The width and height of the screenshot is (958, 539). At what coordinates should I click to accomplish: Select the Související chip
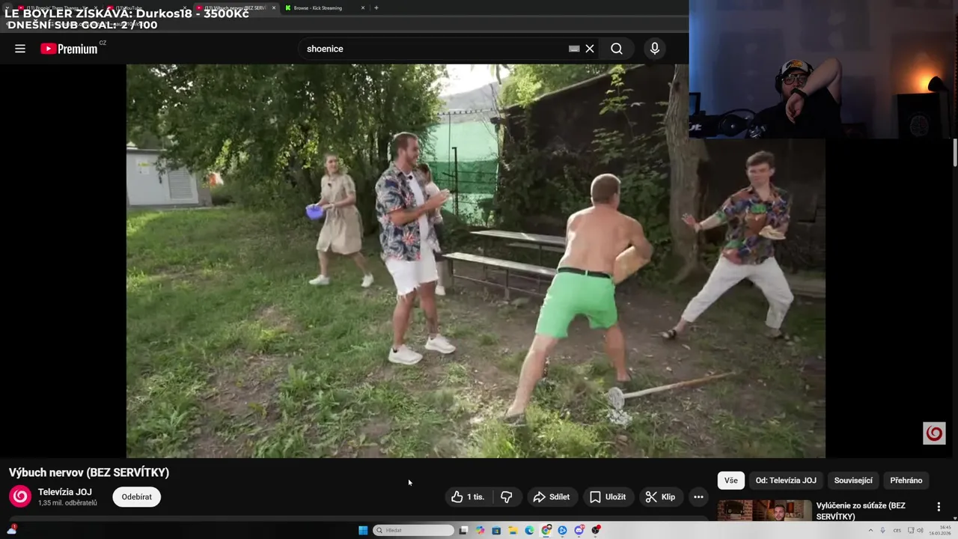coord(853,481)
